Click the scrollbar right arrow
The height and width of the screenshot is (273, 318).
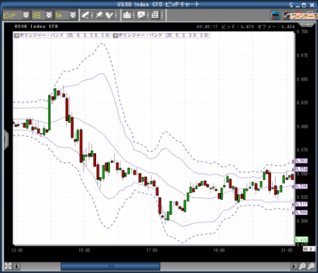click(x=294, y=266)
